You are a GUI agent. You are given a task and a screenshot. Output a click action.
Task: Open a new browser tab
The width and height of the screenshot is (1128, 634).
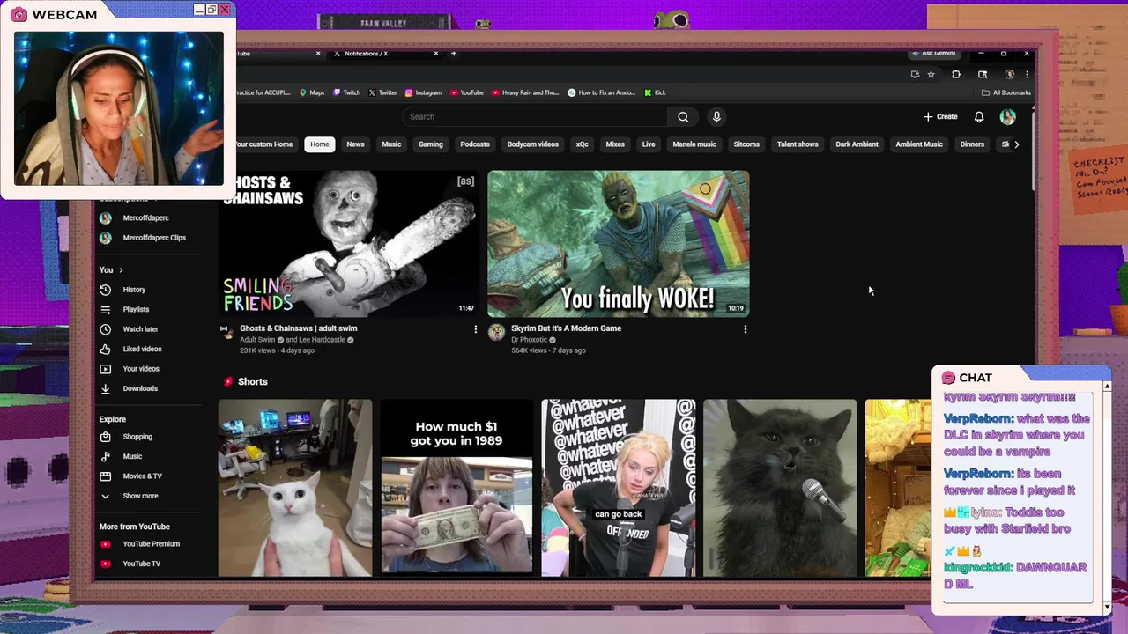454,54
